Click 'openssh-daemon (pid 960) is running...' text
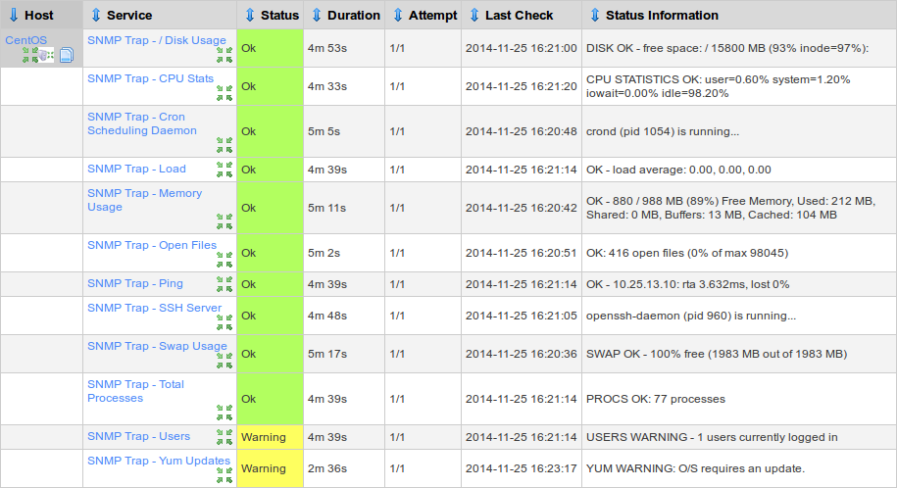Screen dimensions: 897x488 691,316
